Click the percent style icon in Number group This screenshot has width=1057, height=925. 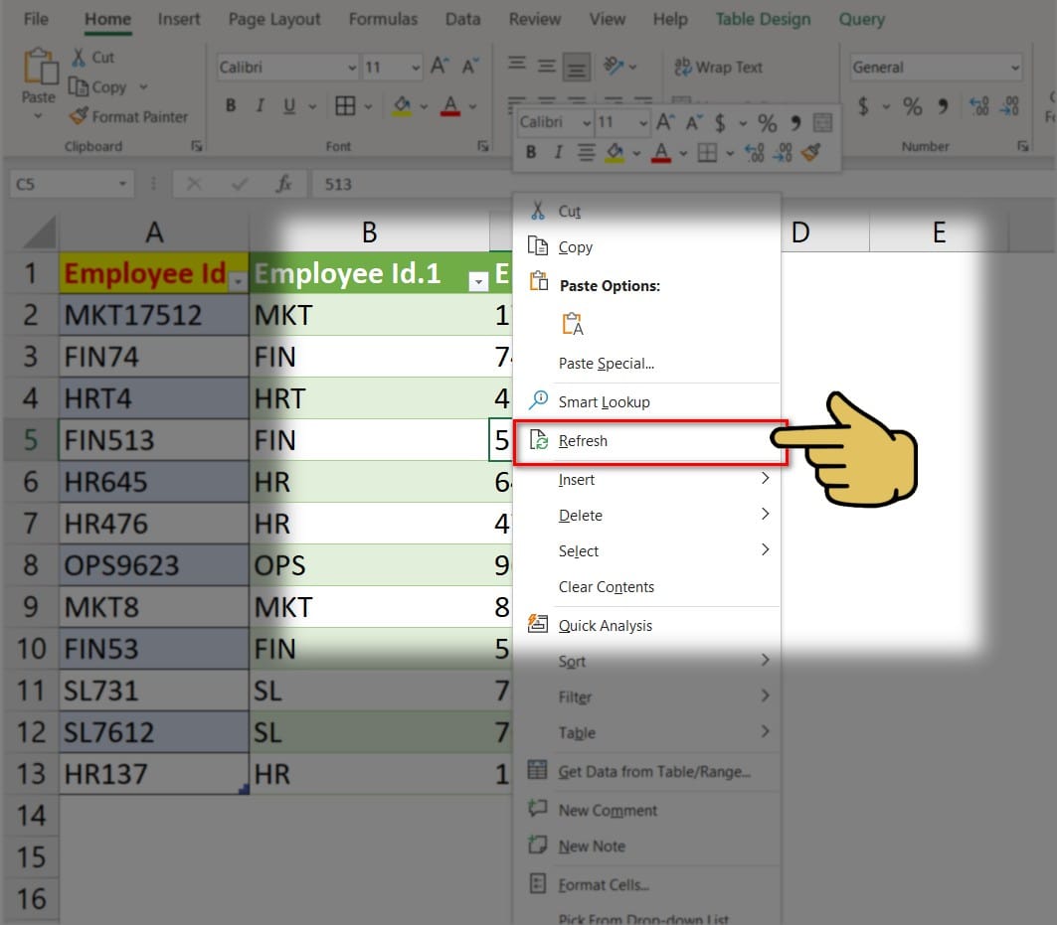(912, 106)
